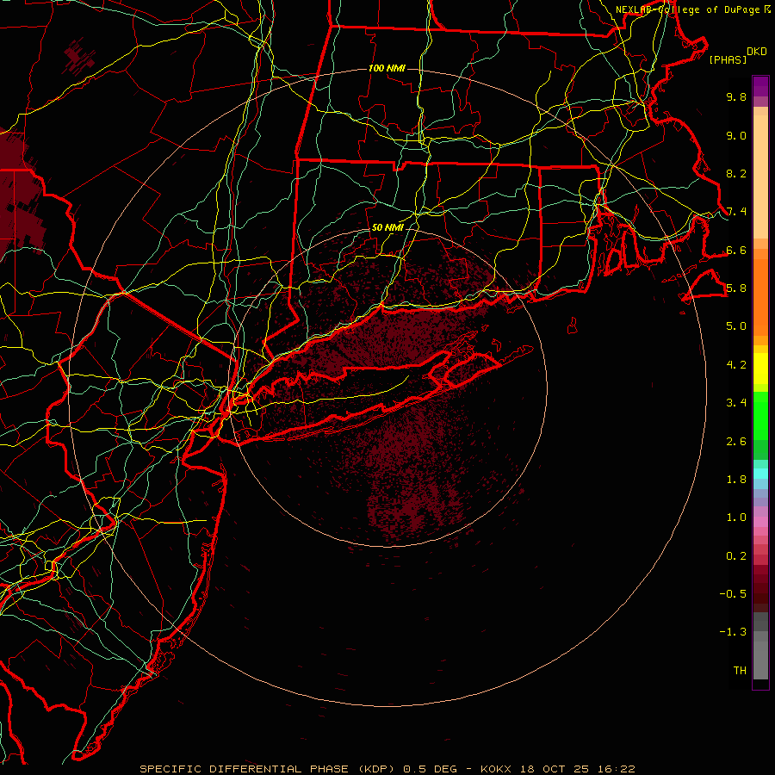Select the 0.2 value on the scale
This screenshot has height=775, width=775.
tap(736, 556)
